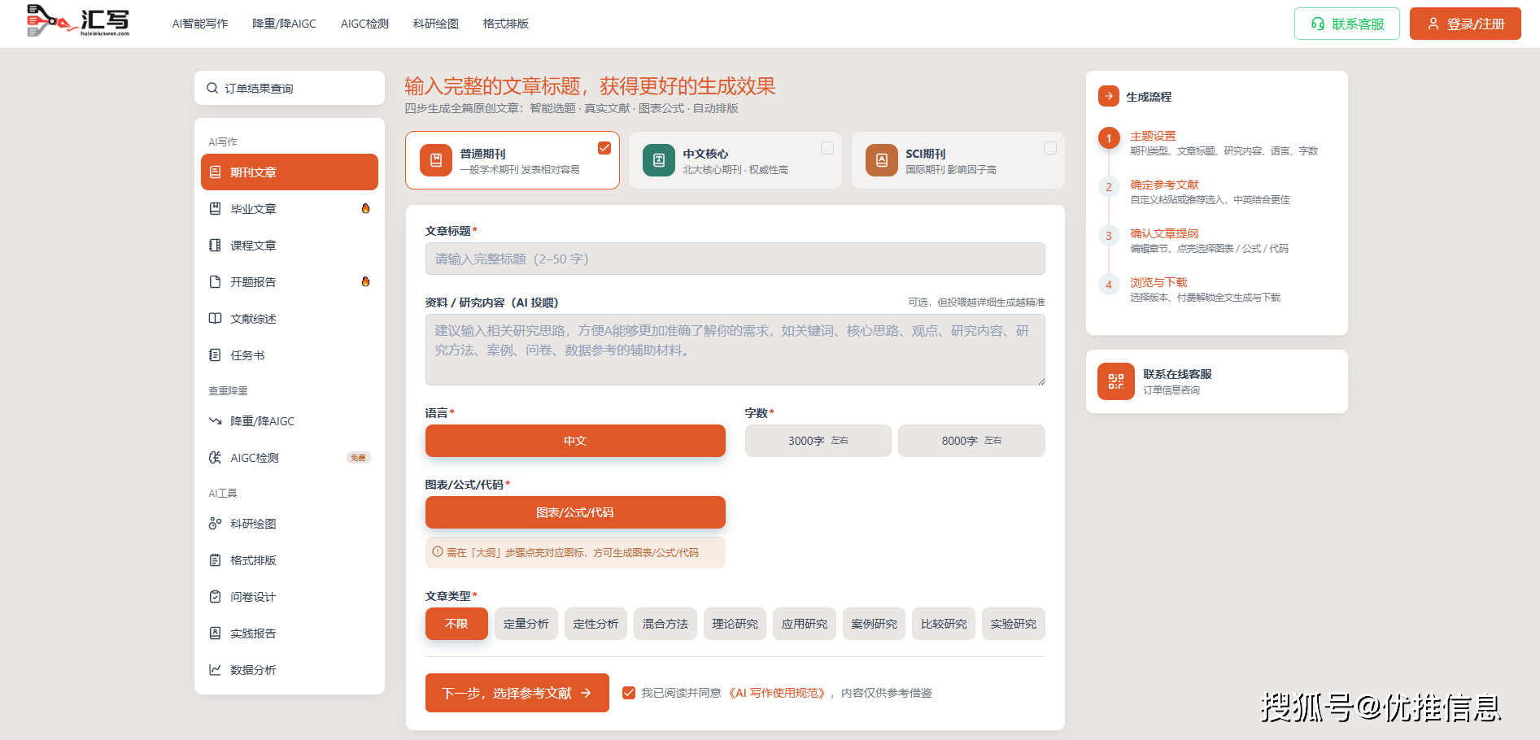Click 下一步，选择参考文献 button
Image resolution: width=1540 pixels, height=740 pixels.
point(517,693)
